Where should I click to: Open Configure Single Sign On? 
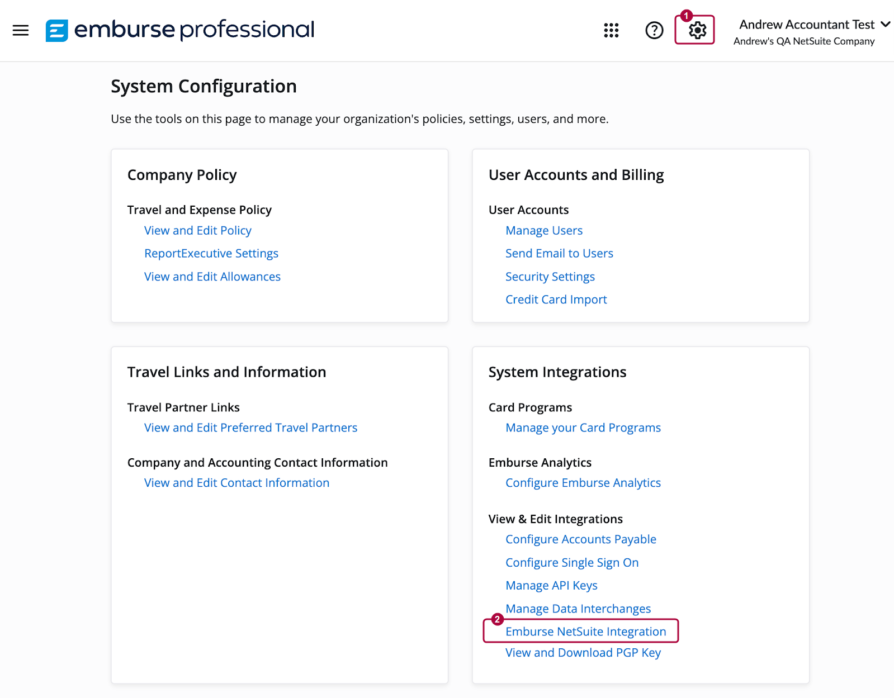pos(572,563)
